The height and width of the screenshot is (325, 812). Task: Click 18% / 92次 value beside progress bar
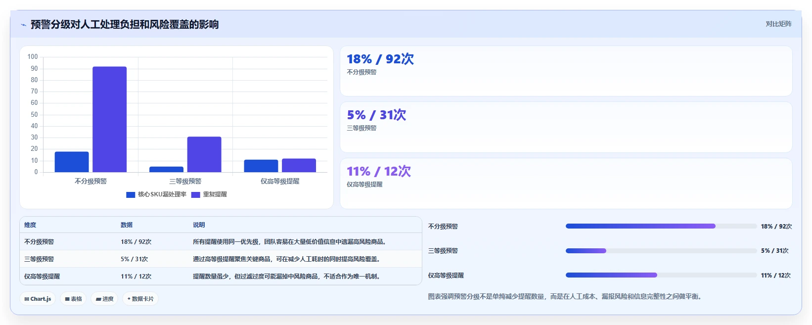776,227
